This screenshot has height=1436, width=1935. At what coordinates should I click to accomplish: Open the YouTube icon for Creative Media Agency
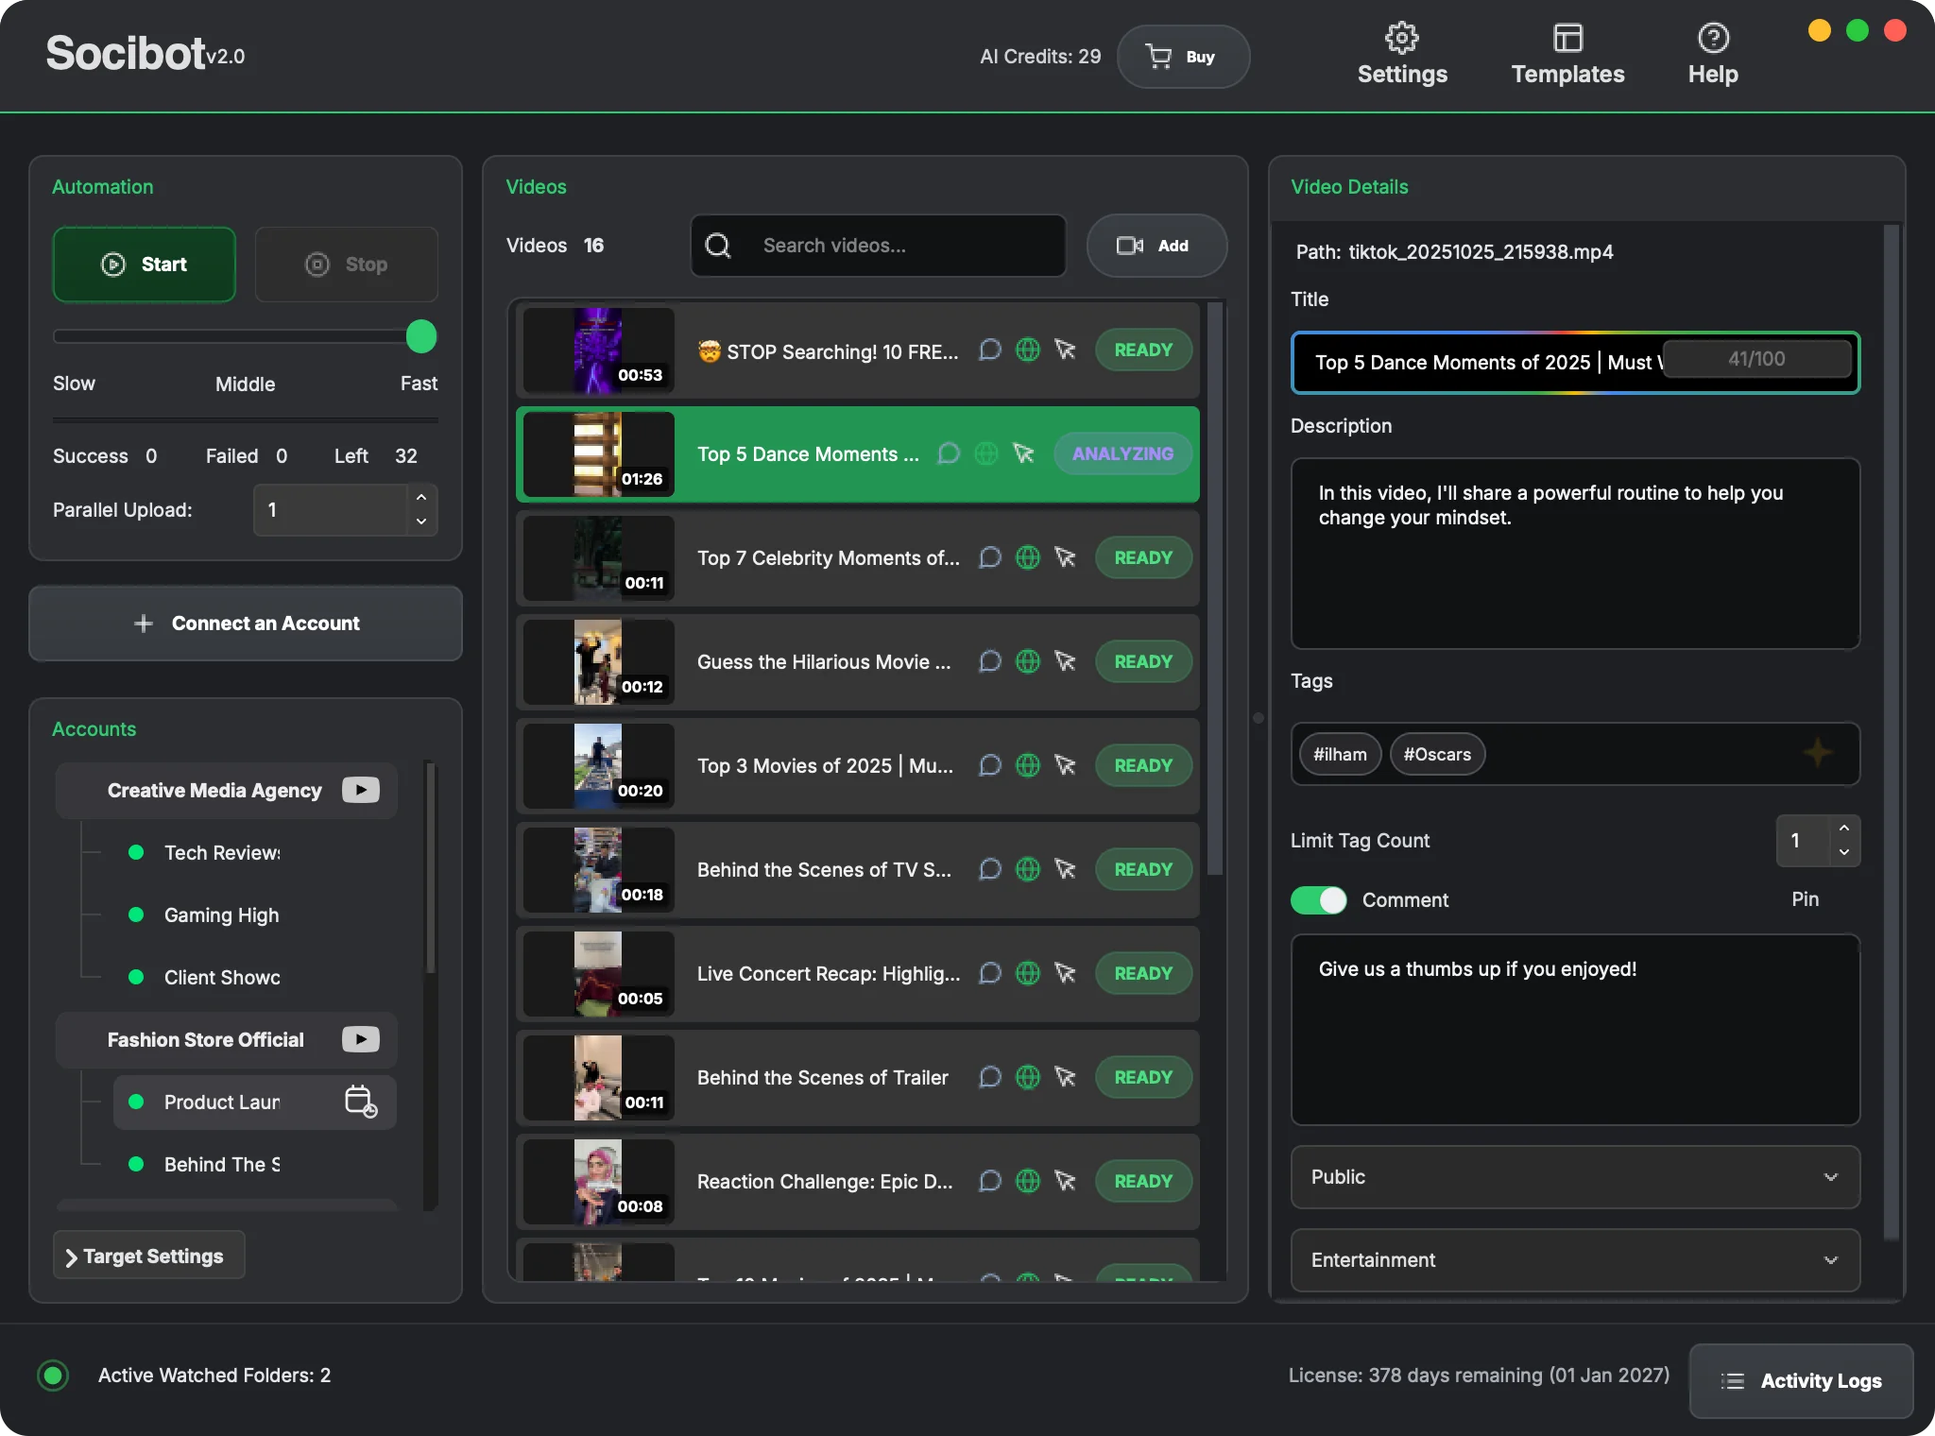click(360, 790)
